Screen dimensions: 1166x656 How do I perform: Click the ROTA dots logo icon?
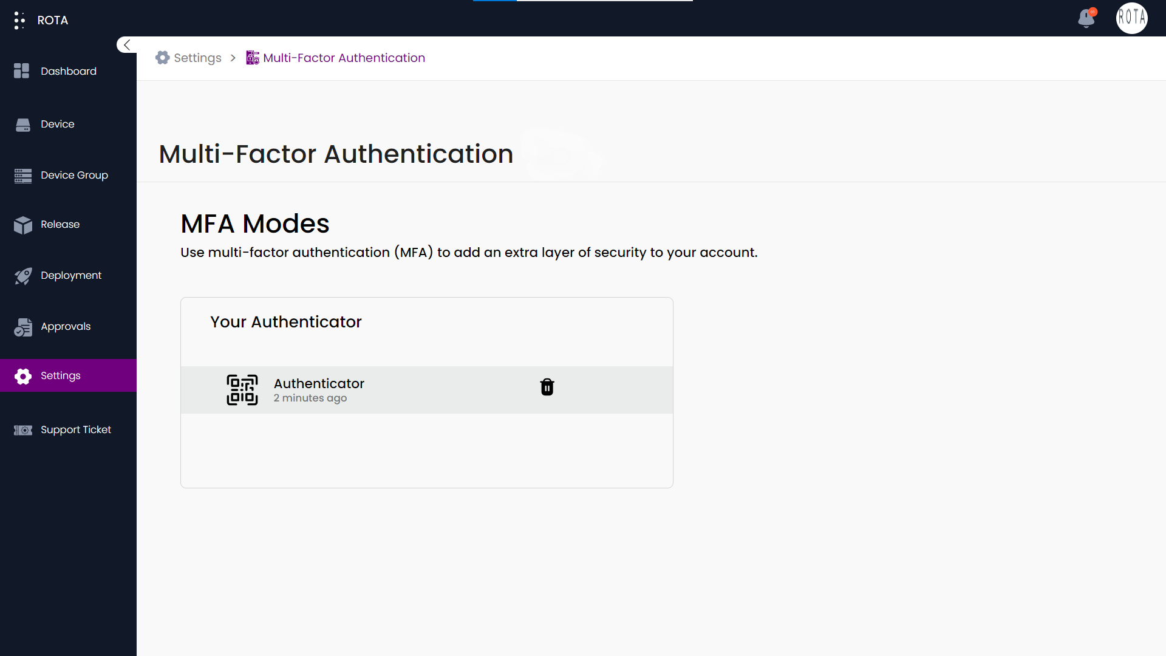coord(19,20)
